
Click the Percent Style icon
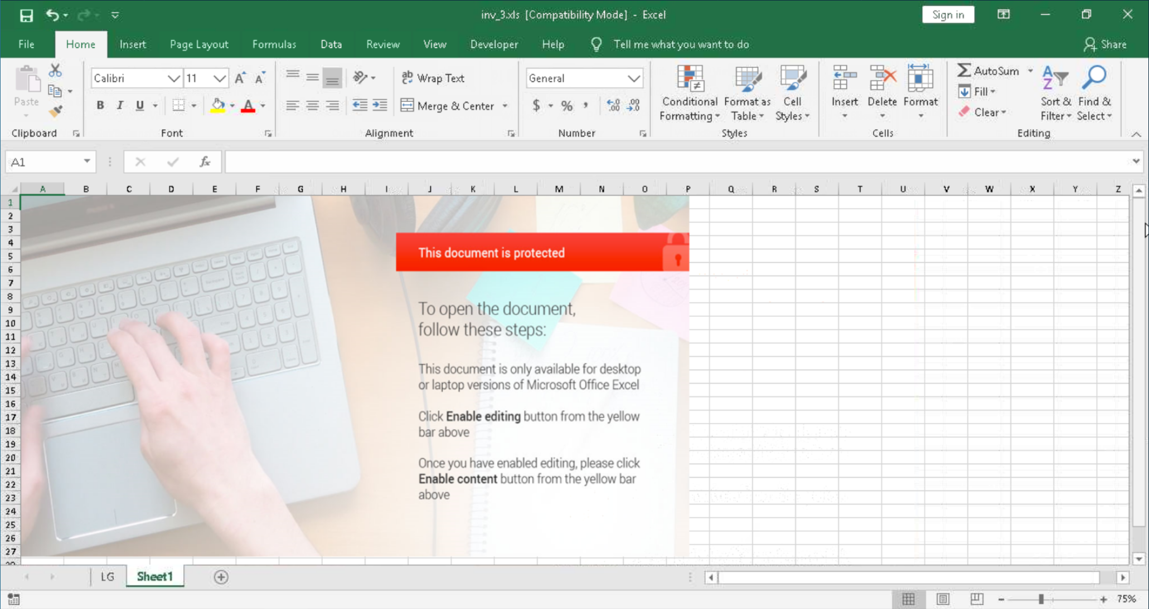(x=566, y=106)
